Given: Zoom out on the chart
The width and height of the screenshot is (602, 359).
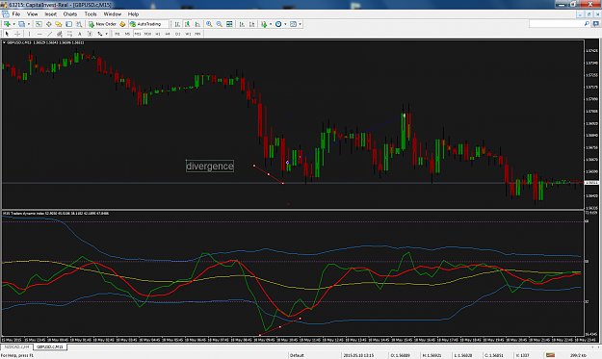Looking at the screenshot, I should coord(220,24).
